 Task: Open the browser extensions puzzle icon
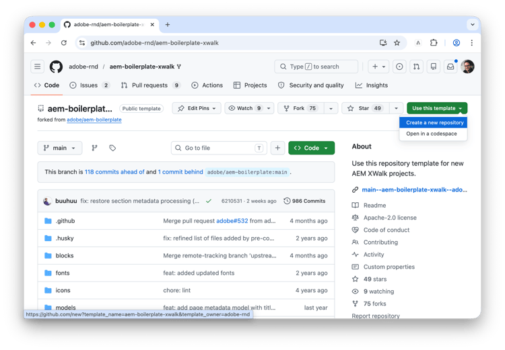(434, 43)
